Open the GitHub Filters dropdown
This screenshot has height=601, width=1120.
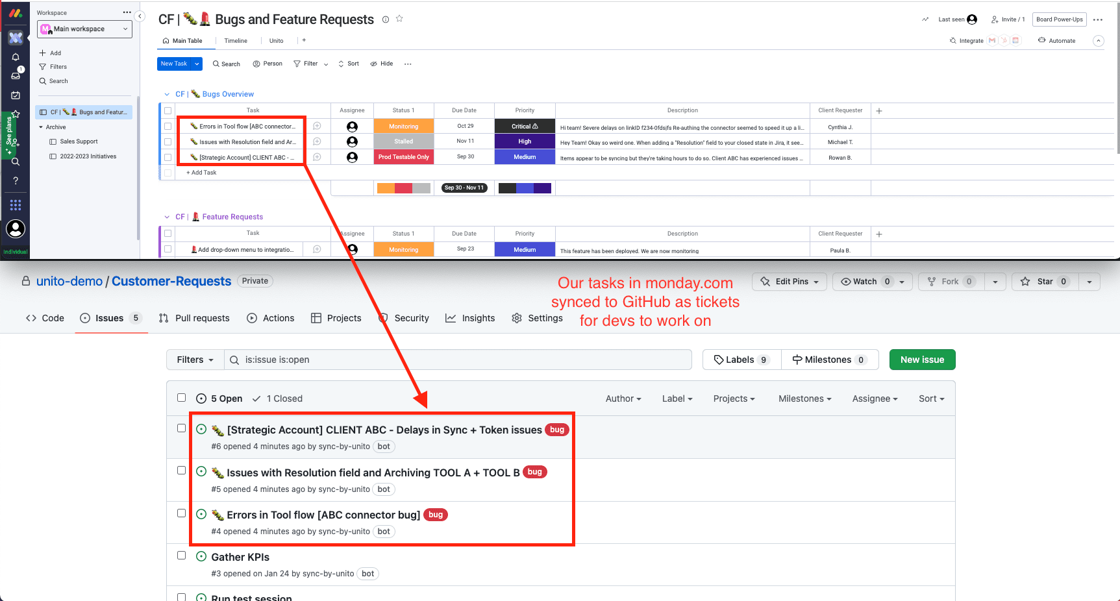click(195, 360)
